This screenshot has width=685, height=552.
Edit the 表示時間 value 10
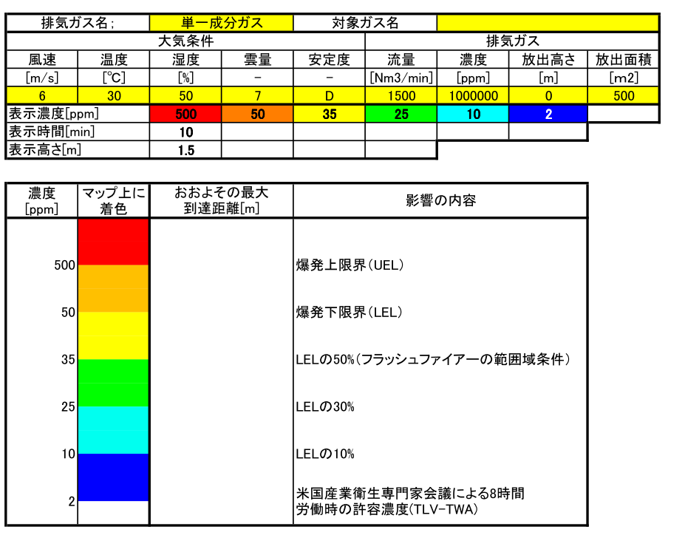click(185, 132)
